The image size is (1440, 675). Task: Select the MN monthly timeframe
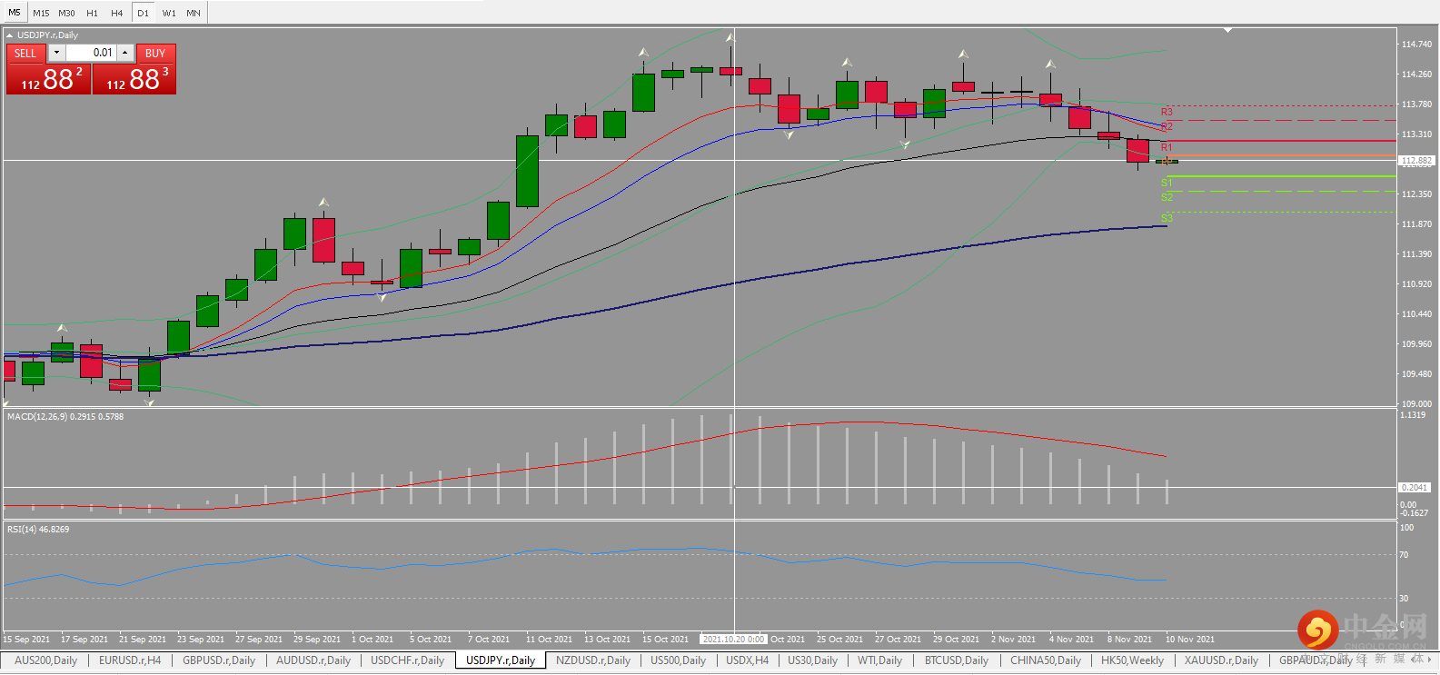click(x=194, y=13)
